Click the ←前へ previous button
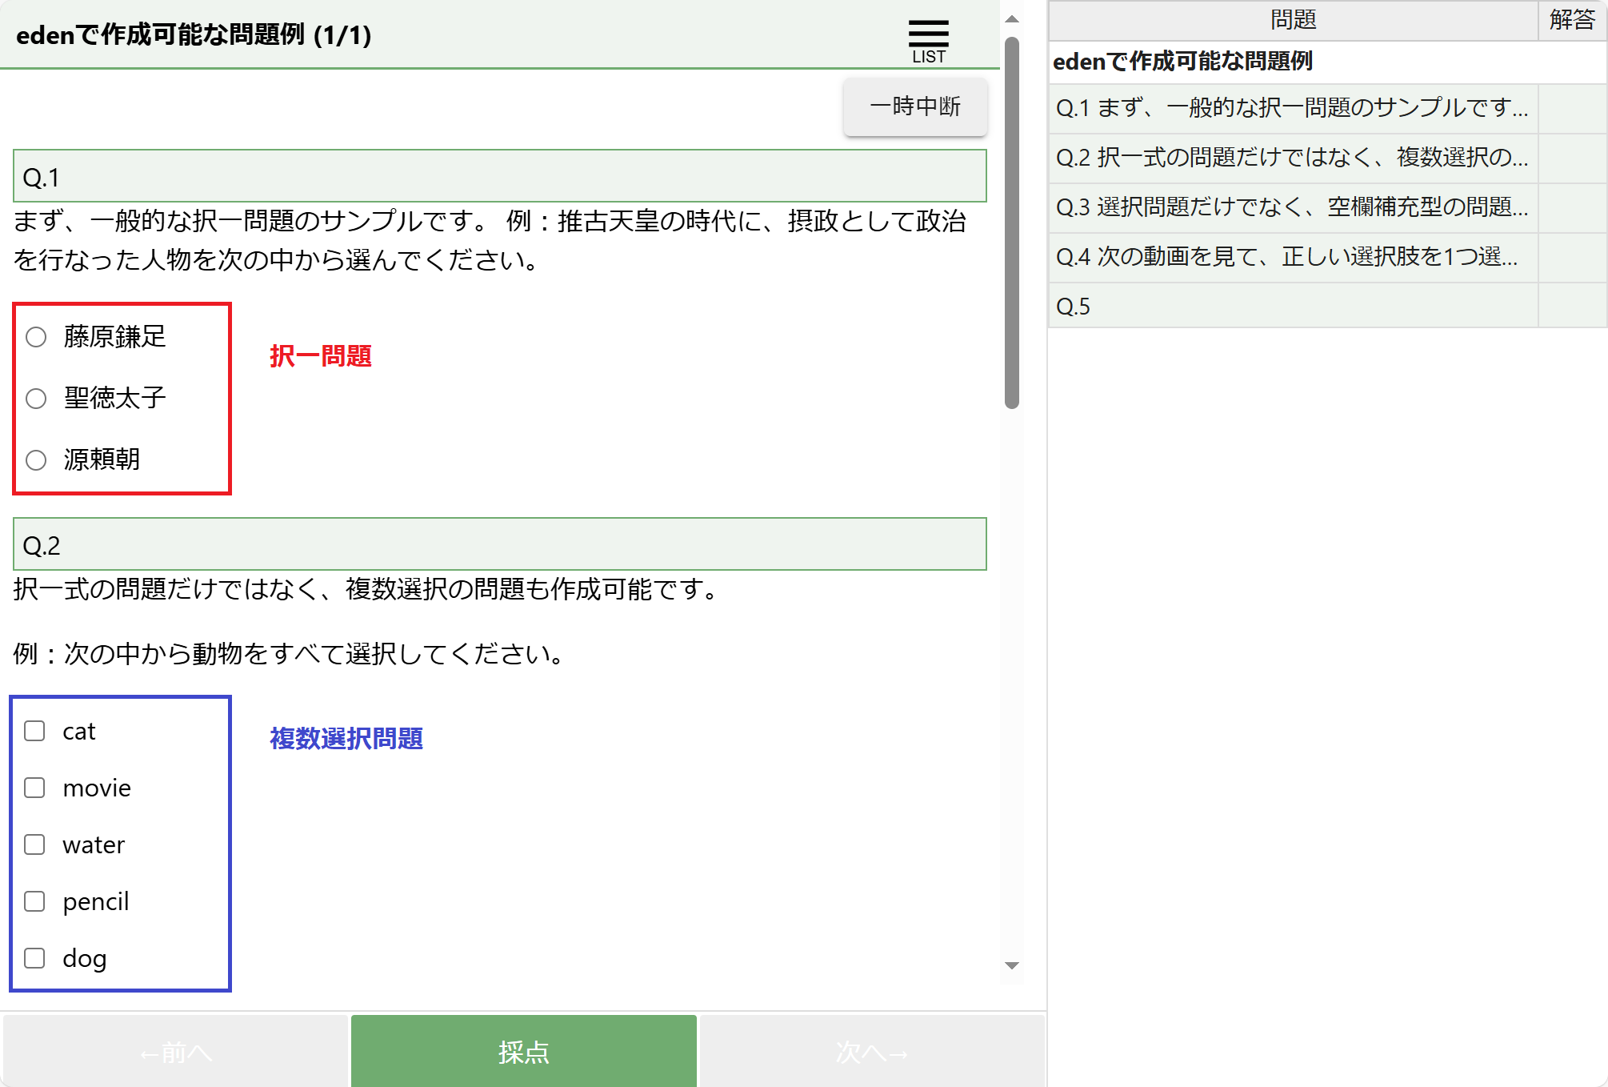Viewport: 1608px width, 1087px height. click(x=175, y=1051)
